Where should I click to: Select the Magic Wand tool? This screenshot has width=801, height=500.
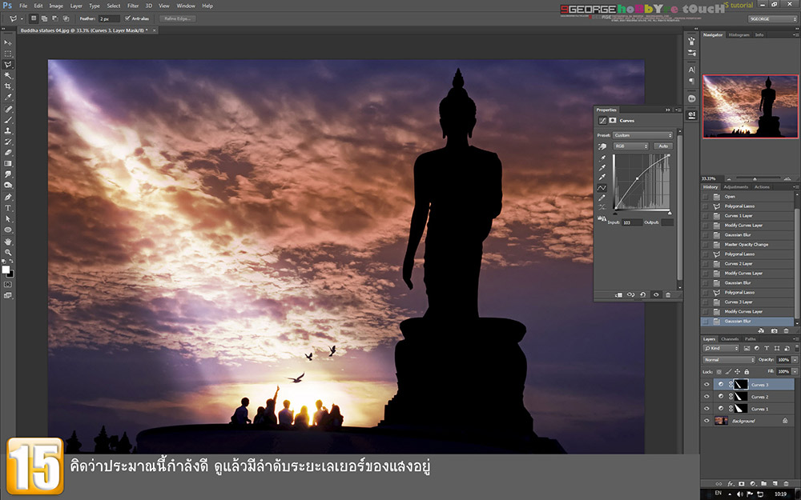(x=8, y=75)
